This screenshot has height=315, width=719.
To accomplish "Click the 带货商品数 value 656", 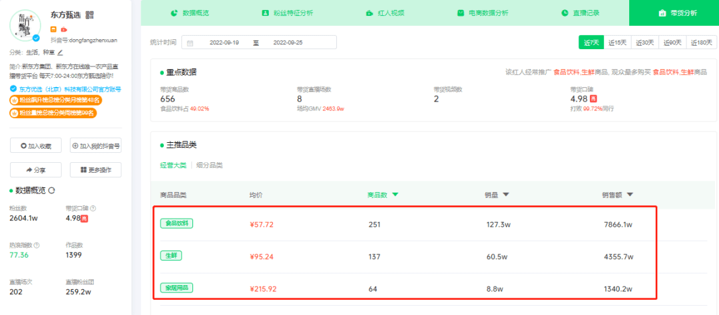I will click(168, 99).
